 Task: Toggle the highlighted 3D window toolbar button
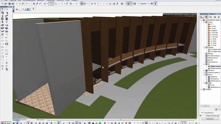click(x=128, y=4)
